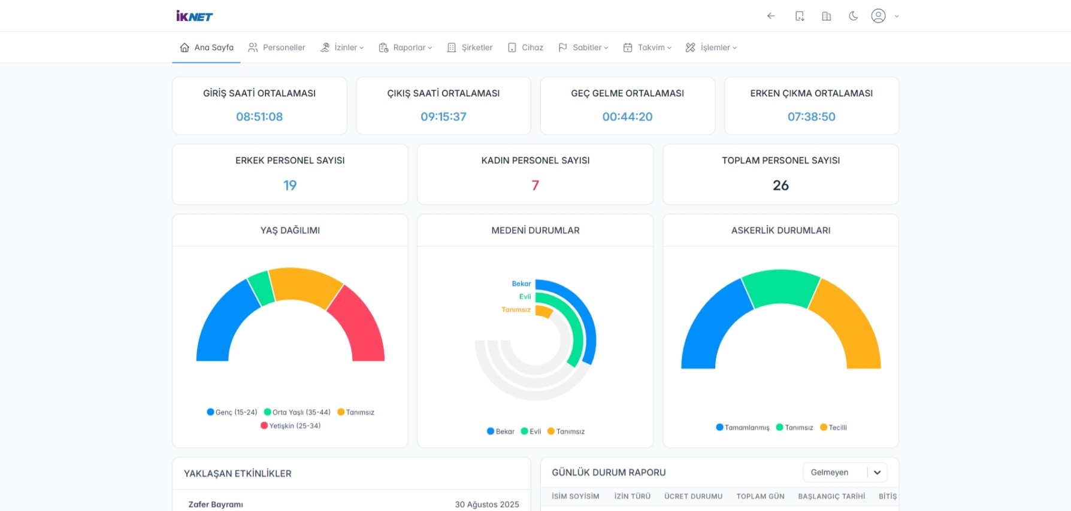The image size is (1071, 511).
Task: Open the company building icon in header
Action: click(826, 16)
